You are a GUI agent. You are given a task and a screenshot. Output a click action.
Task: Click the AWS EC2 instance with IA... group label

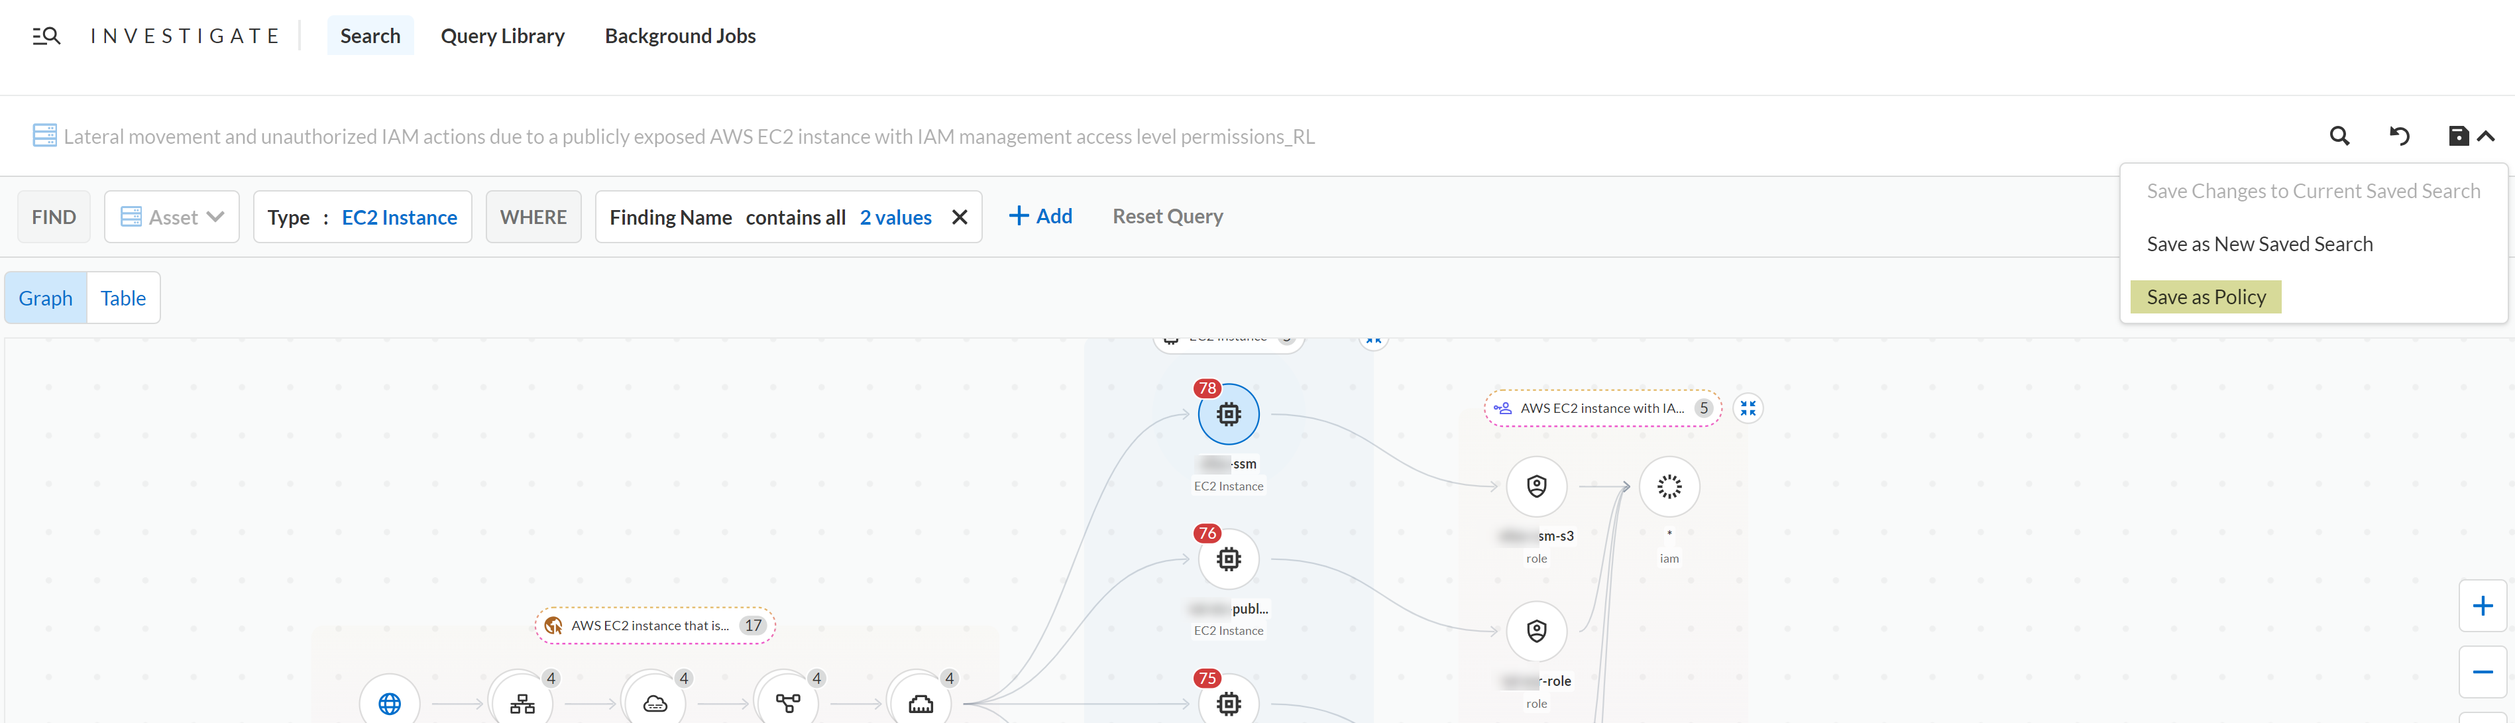pos(1603,408)
